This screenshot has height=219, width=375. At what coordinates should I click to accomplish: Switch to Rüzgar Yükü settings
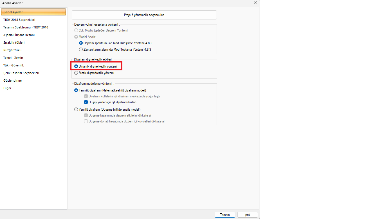[x=12, y=50]
